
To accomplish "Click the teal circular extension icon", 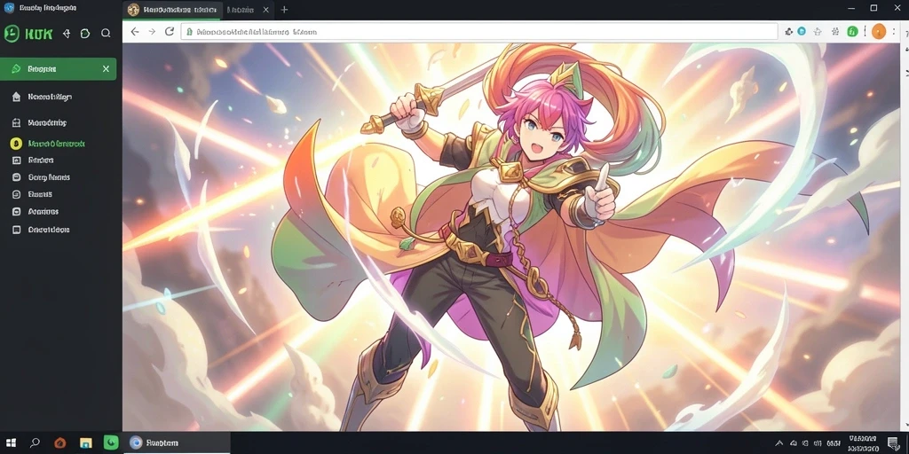I will [802, 31].
